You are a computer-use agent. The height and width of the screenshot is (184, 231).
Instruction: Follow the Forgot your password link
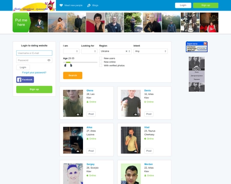(34, 72)
